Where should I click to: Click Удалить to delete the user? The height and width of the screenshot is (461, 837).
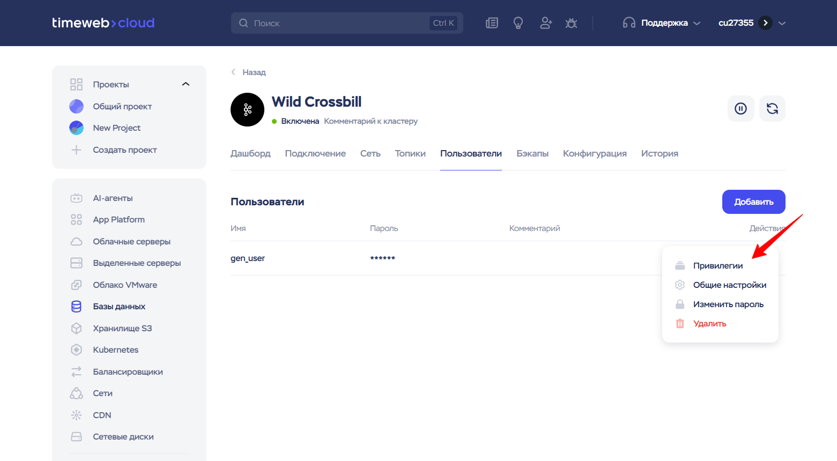[x=709, y=324]
